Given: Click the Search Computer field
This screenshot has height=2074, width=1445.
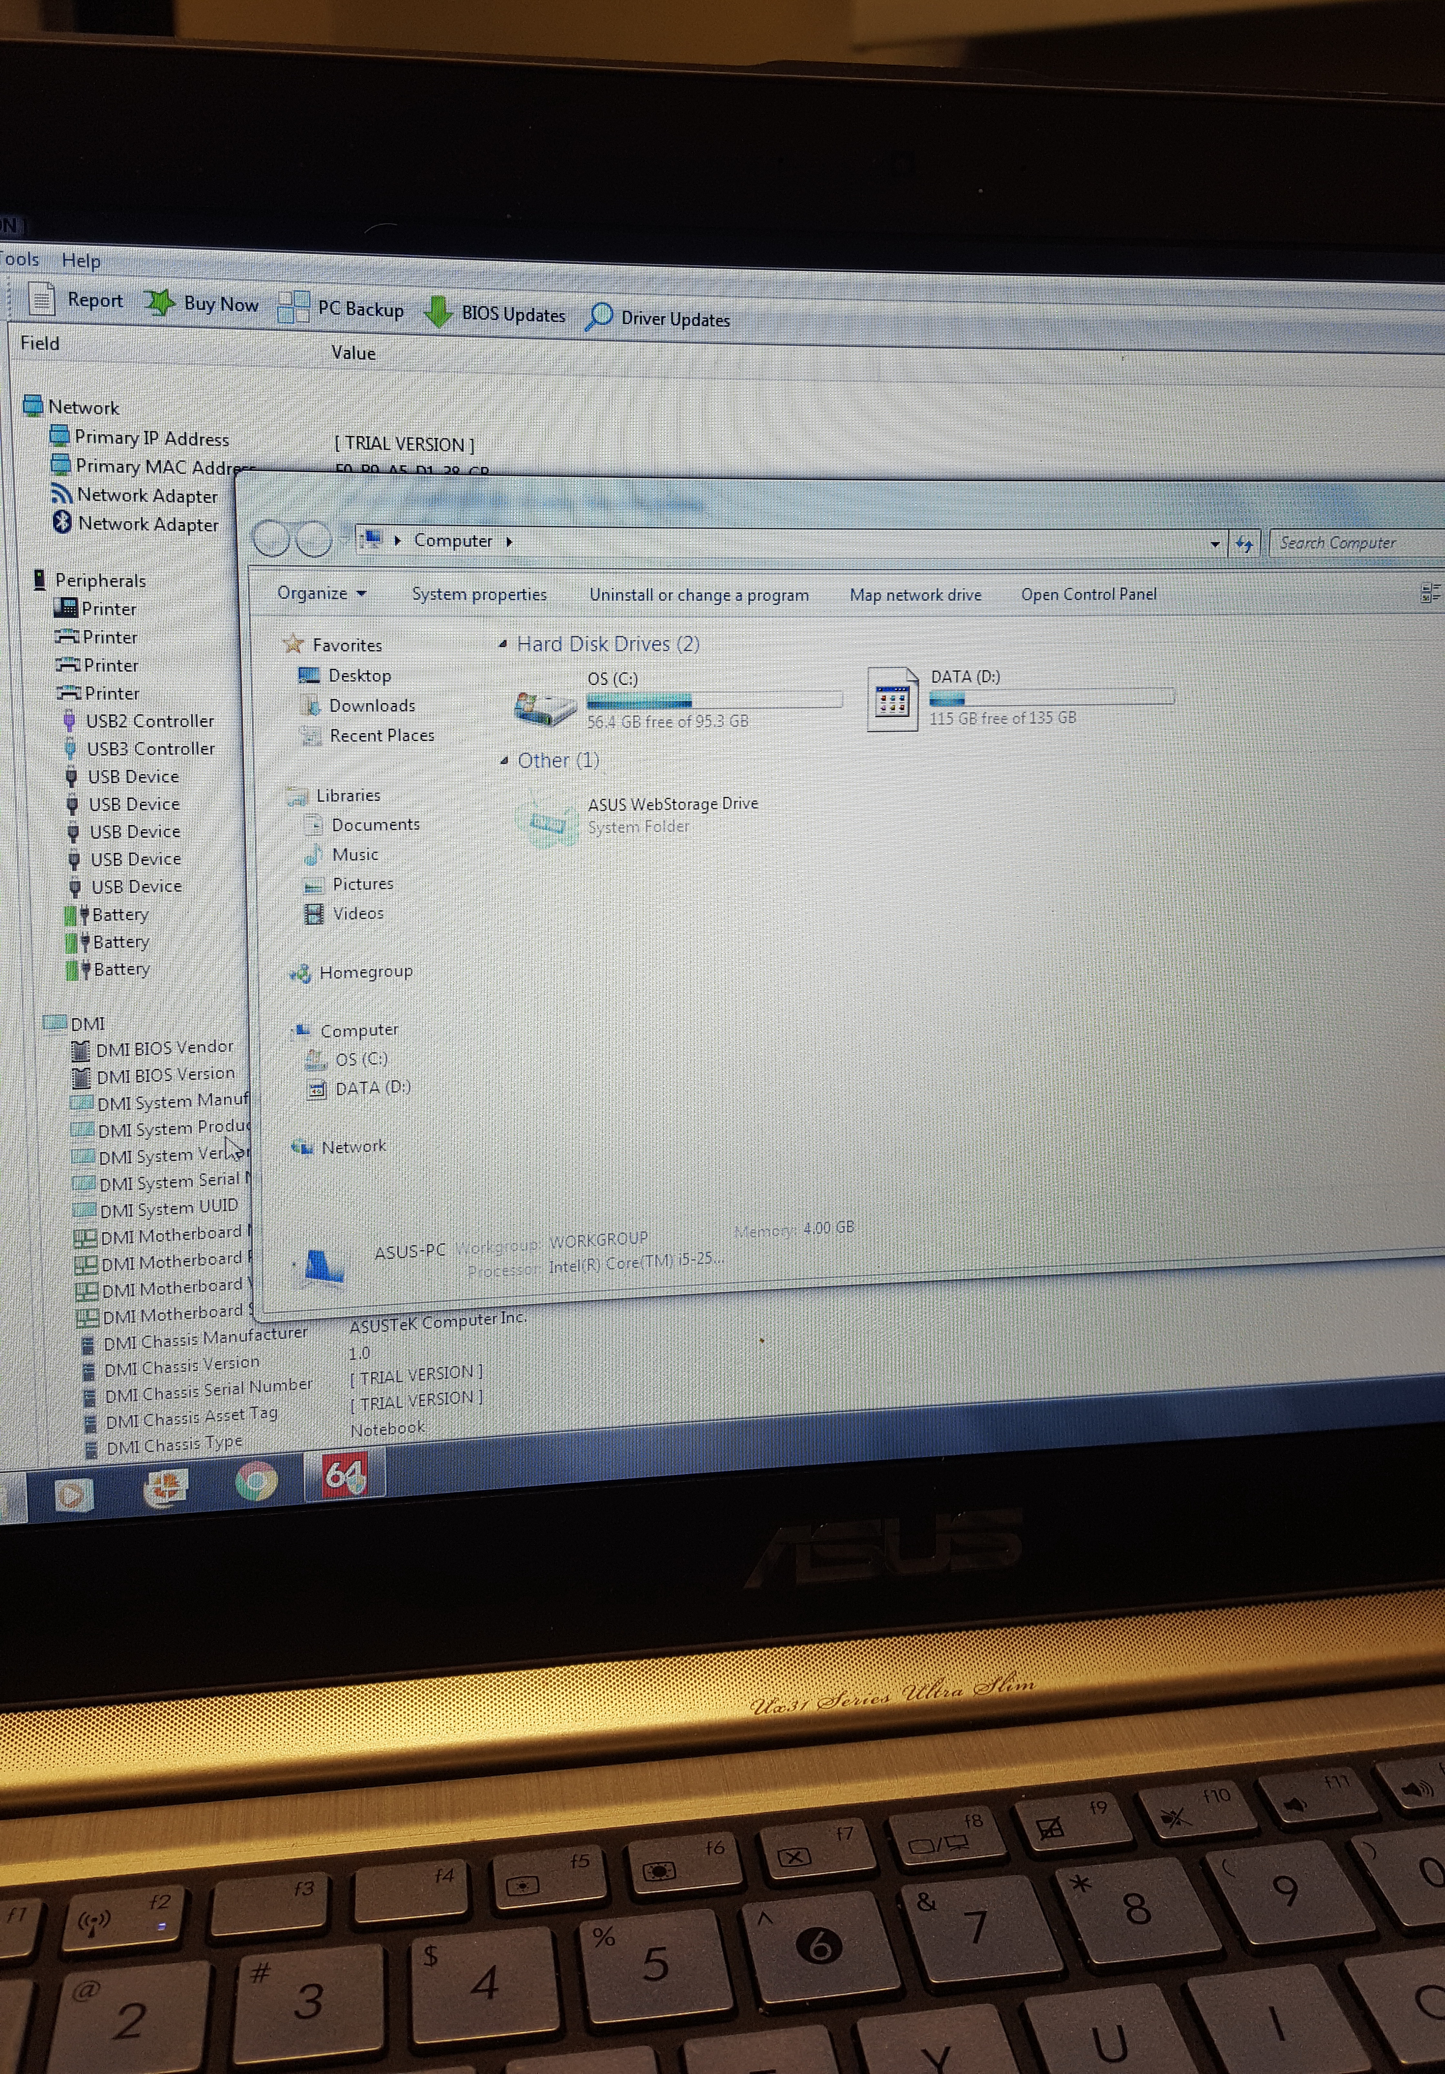Looking at the screenshot, I should click(x=1357, y=543).
